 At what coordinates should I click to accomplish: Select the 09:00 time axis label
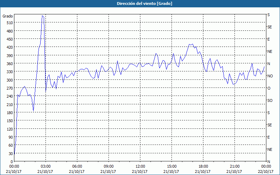coord(108,167)
